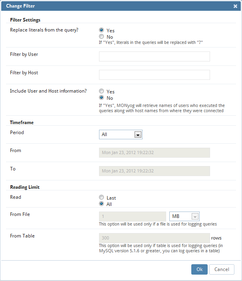This screenshot has width=242, height=281.
Task: Open the MB unit dropdown
Action: (184, 216)
